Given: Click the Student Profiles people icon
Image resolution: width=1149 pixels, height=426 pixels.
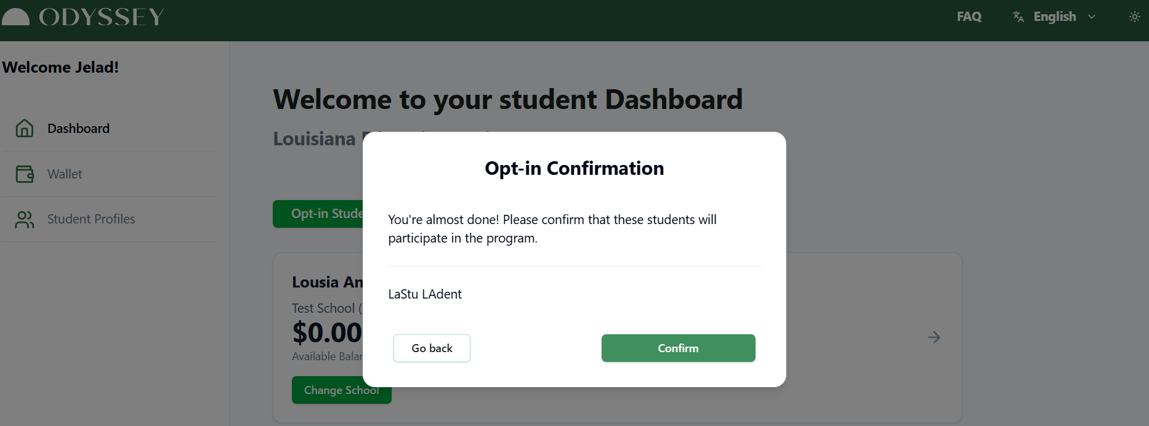Looking at the screenshot, I should [25, 219].
